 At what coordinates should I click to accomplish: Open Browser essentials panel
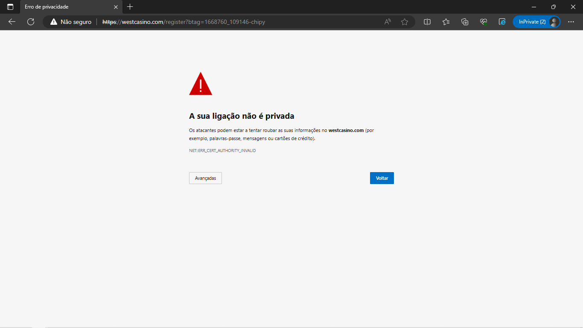[484, 22]
